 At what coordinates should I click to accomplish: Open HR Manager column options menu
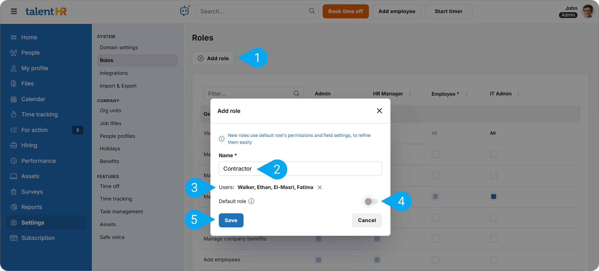(x=410, y=94)
